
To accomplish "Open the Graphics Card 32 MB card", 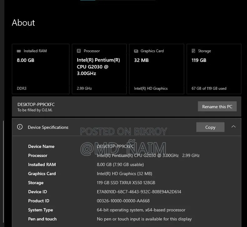I will tap(157, 69).
